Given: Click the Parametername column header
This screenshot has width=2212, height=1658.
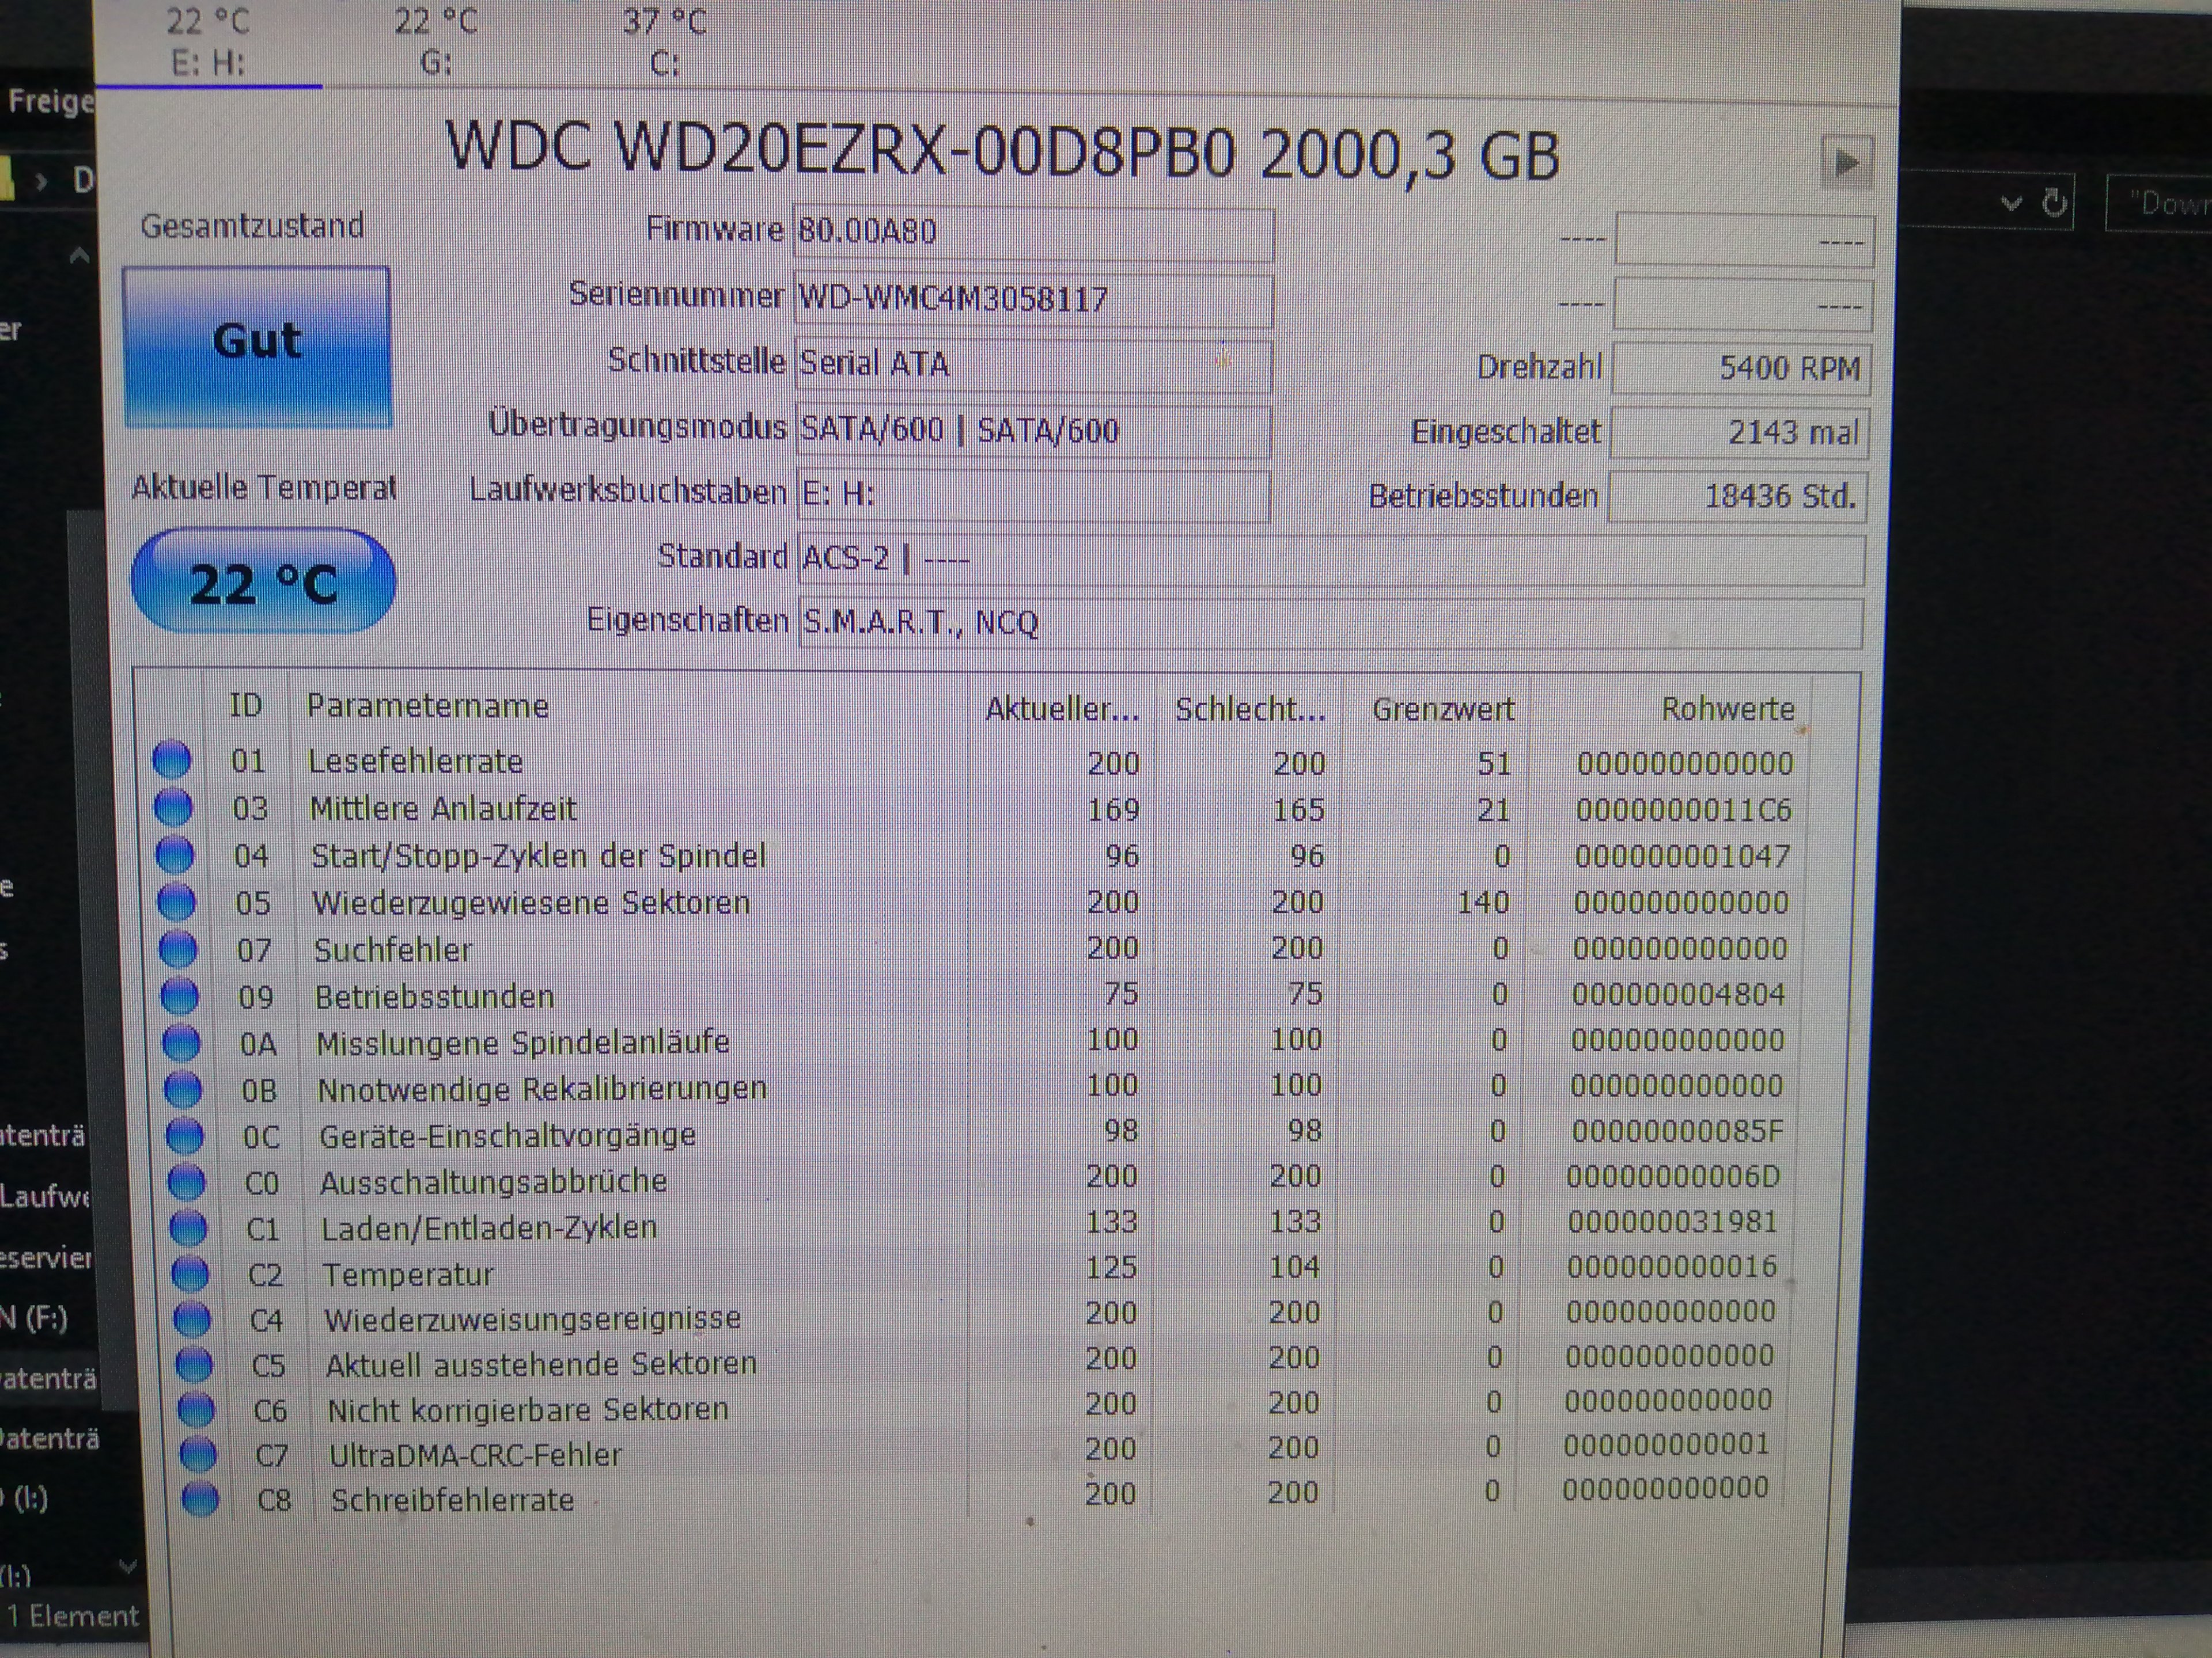Looking at the screenshot, I should [428, 706].
